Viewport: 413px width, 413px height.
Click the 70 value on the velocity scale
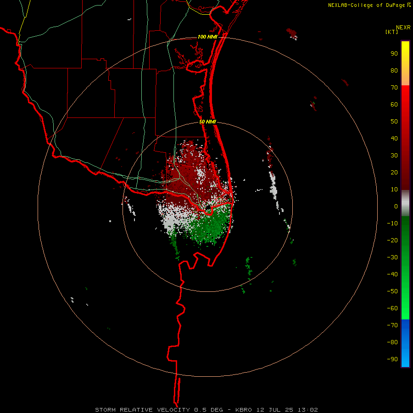[x=394, y=88]
